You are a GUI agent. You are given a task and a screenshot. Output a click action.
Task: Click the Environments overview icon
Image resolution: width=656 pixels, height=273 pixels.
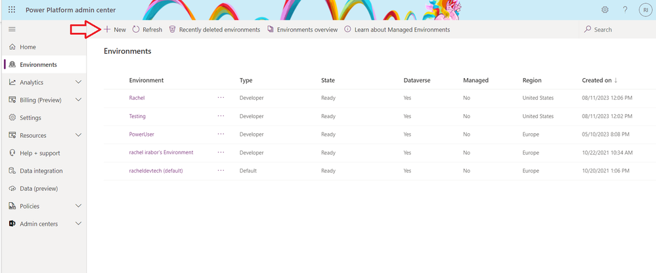click(271, 30)
